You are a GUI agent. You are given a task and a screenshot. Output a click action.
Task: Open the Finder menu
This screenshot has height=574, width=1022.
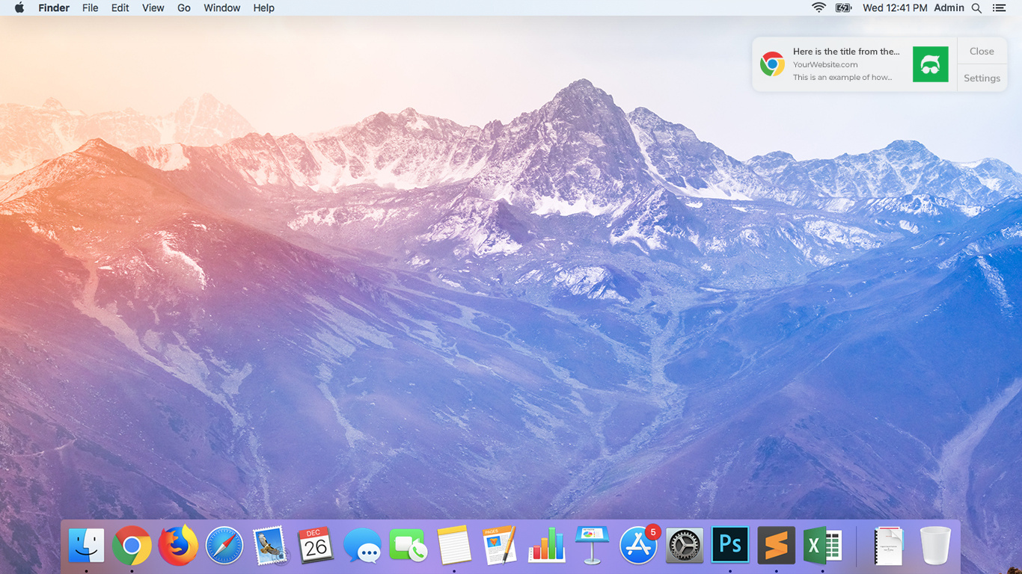[54, 7]
